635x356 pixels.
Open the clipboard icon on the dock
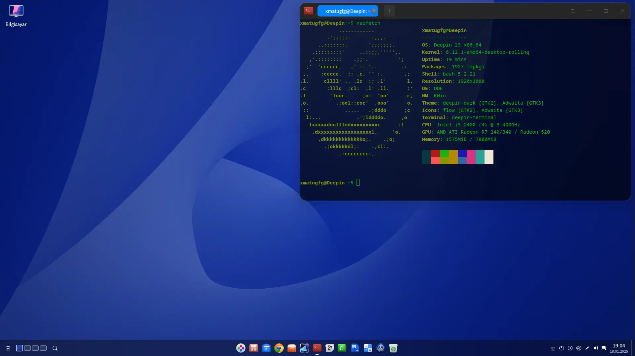8,348
